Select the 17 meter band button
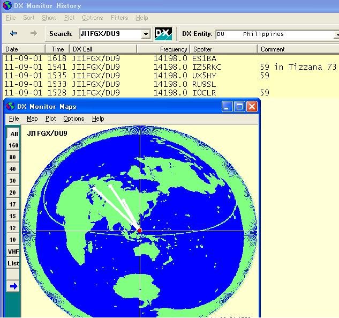 [x=13, y=204]
